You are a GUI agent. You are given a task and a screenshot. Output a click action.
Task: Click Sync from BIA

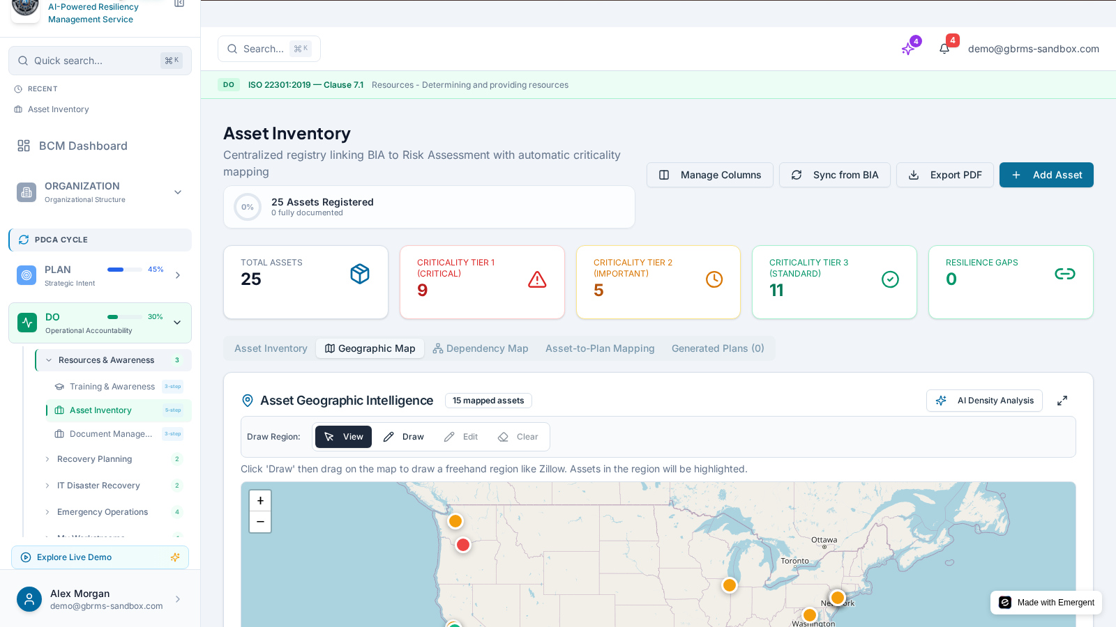tap(835, 175)
